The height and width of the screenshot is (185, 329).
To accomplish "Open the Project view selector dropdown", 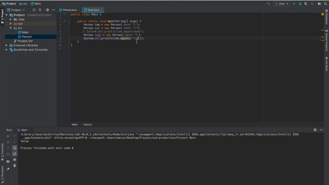I will pos(16,10).
